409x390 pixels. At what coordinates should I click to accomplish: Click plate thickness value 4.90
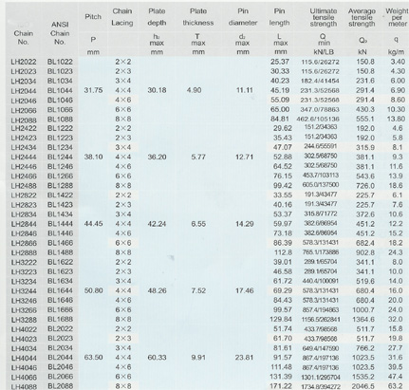point(194,90)
